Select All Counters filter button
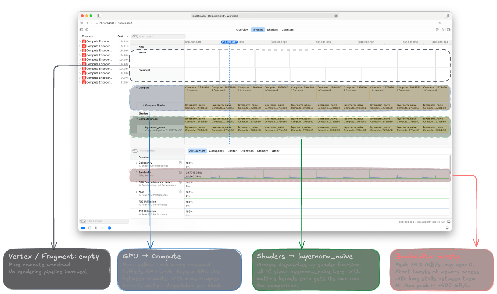Screen dimensions: 497x294 pyautogui.click(x=197, y=151)
